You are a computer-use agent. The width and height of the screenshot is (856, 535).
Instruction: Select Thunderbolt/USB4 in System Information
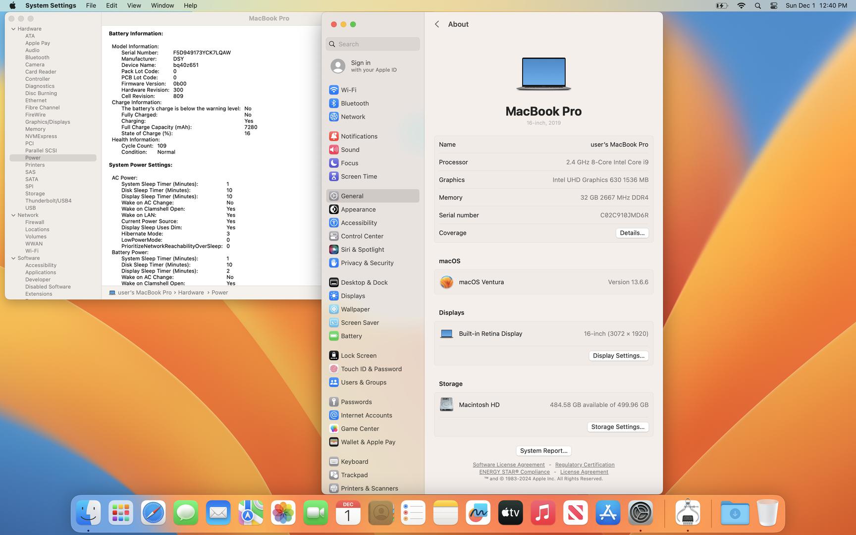pyautogui.click(x=48, y=201)
